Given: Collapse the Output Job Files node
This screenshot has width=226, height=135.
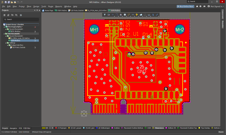Looking at the screenshot, I should [8, 45].
